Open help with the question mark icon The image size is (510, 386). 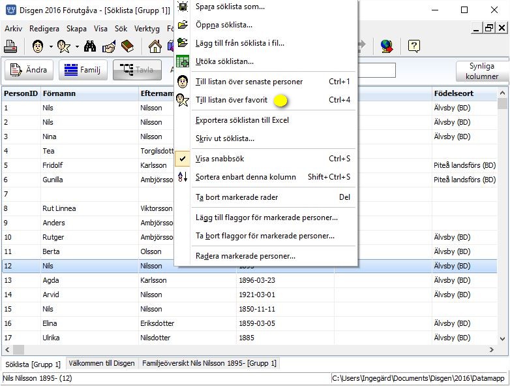(x=413, y=46)
